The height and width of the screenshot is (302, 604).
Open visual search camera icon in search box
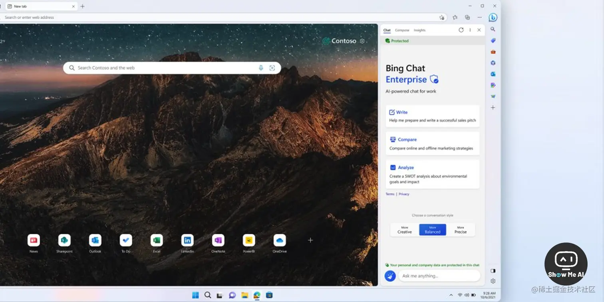tap(272, 68)
